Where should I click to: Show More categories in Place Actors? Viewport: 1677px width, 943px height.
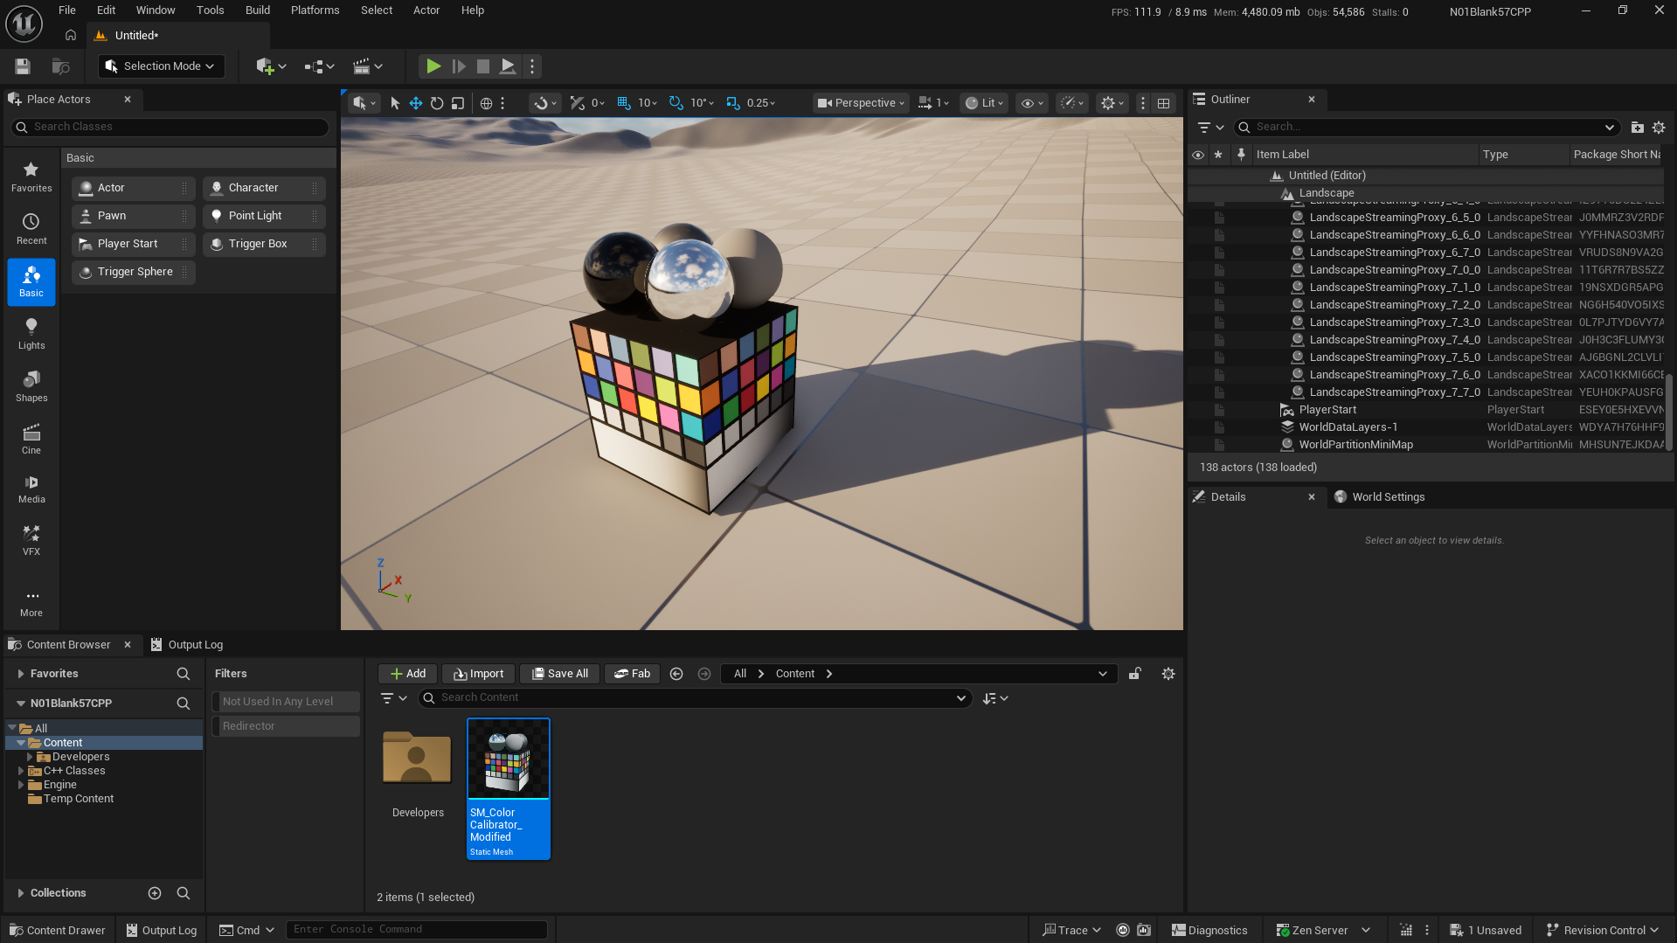[31, 603]
